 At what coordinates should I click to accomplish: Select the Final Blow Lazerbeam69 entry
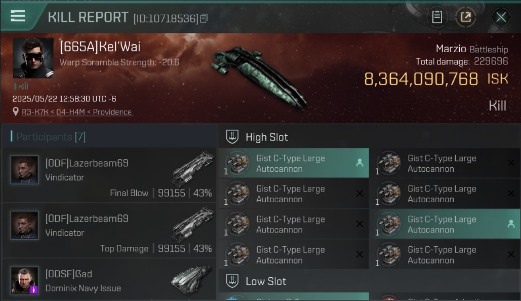coord(109,175)
